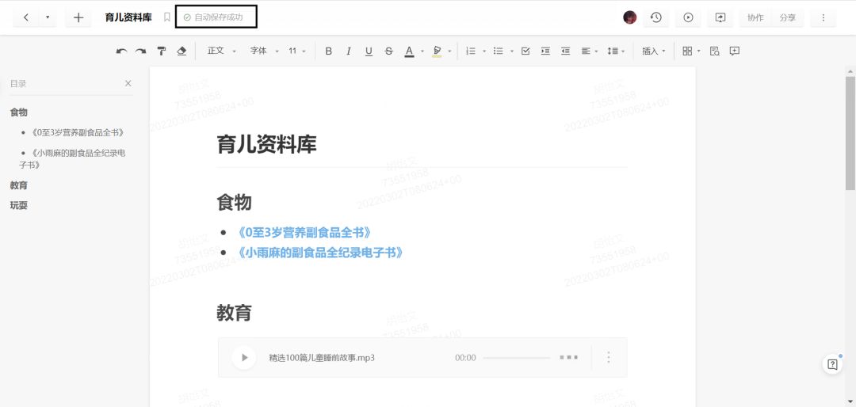This screenshot has height=407, width=856.
Task: Bookmark the document with the flag icon
Action: pos(167,17)
